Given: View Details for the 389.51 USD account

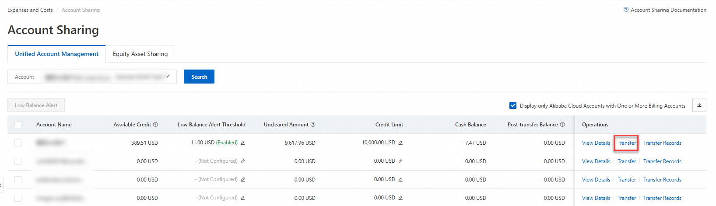Looking at the screenshot, I should click(x=596, y=143).
